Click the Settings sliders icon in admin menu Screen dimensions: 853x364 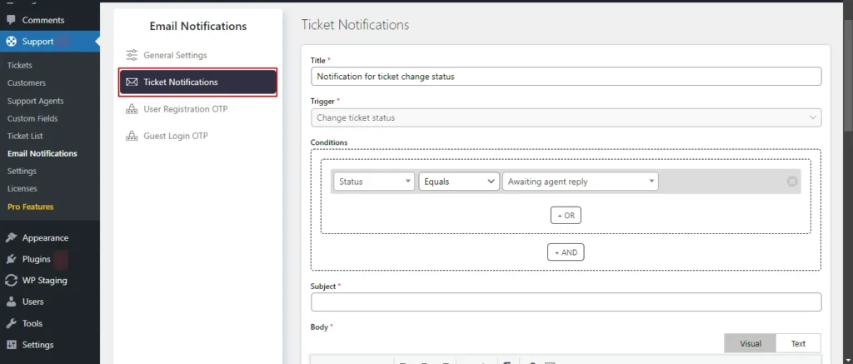(11, 344)
